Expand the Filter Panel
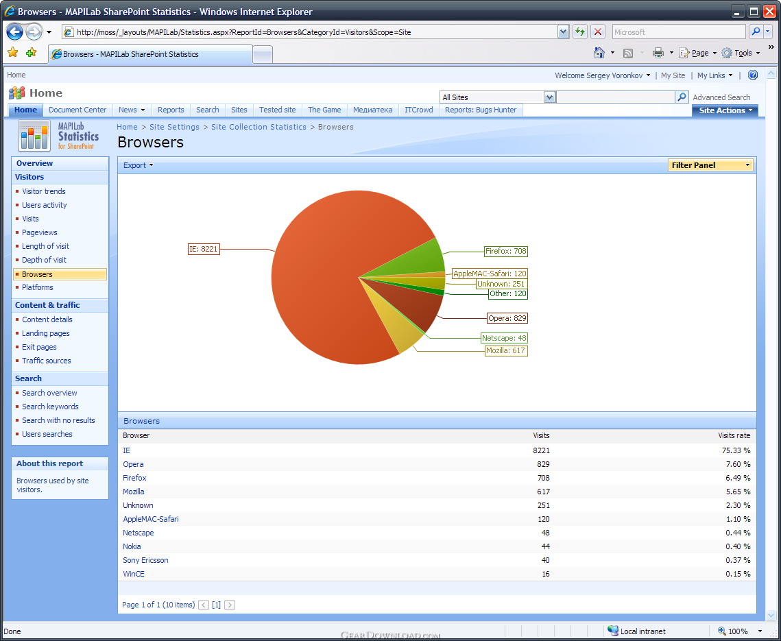The image size is (781, 641). [710, 165]
